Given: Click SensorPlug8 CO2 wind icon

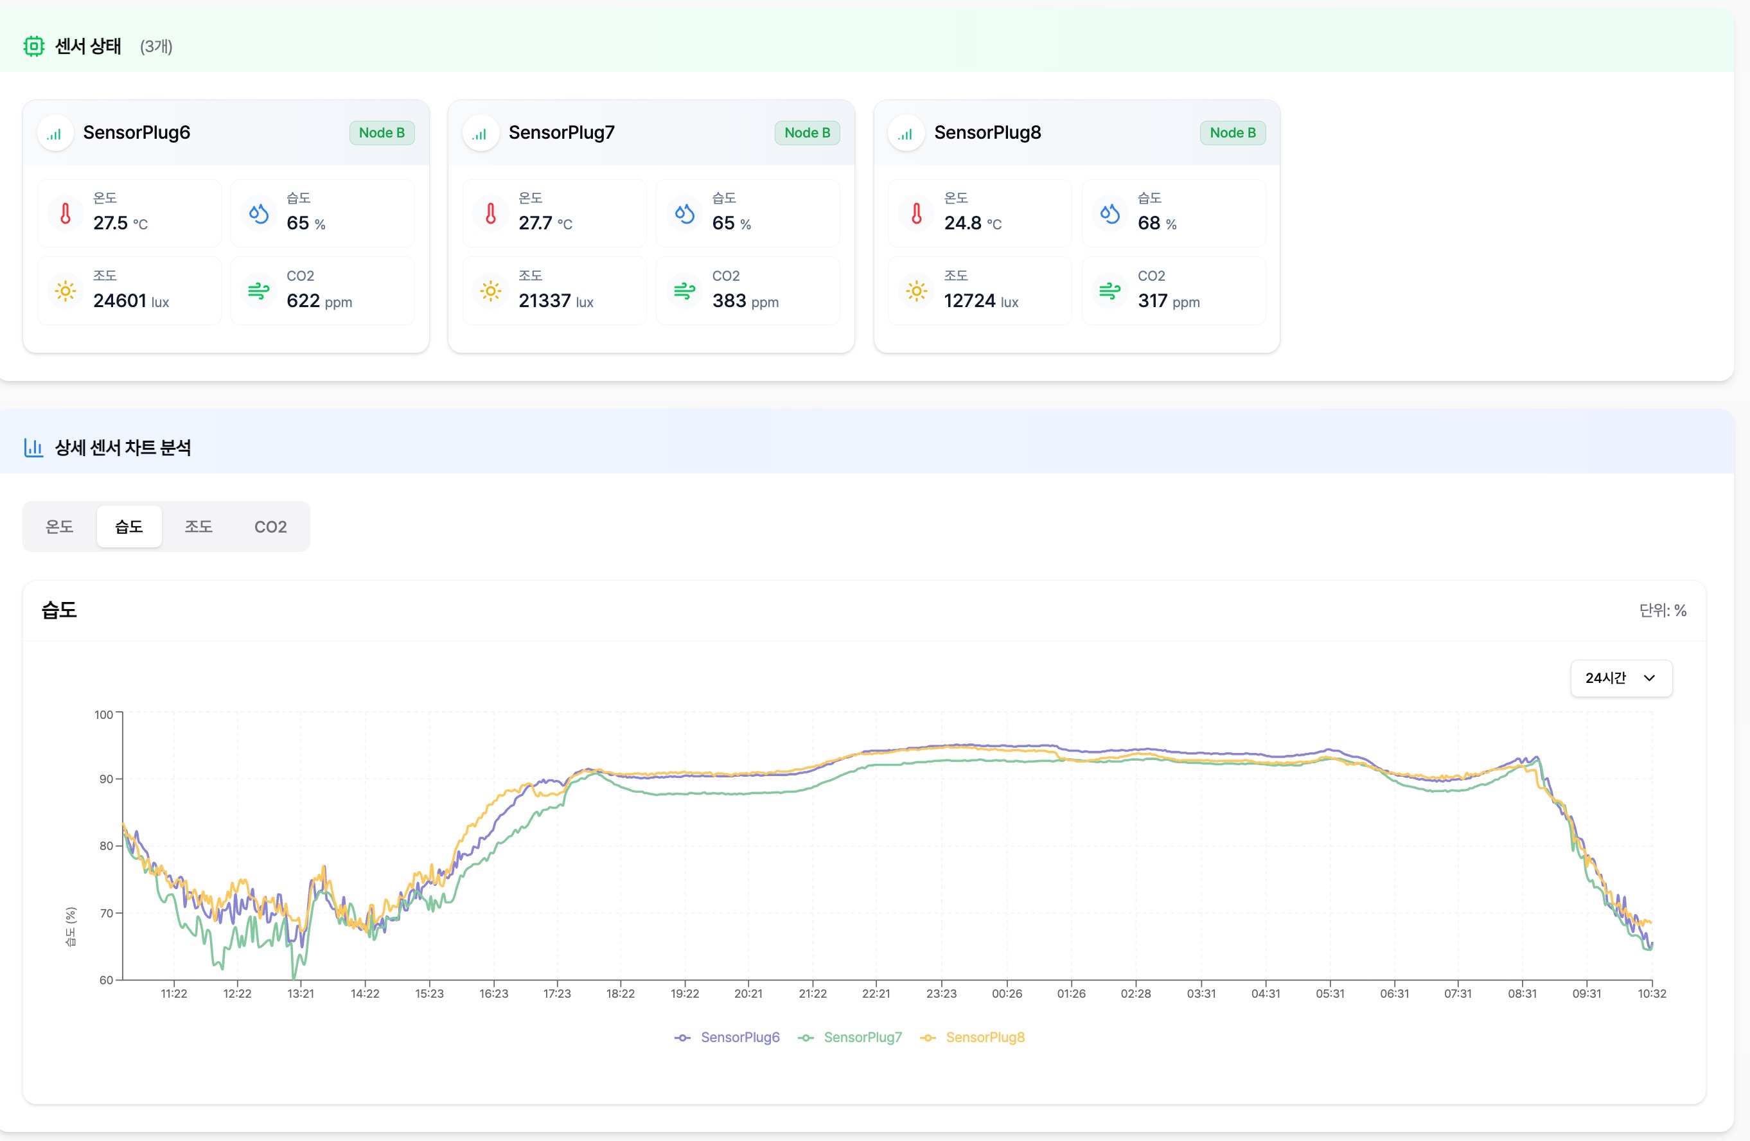Looking at the screenshot, I should [x=1109, y=291].
